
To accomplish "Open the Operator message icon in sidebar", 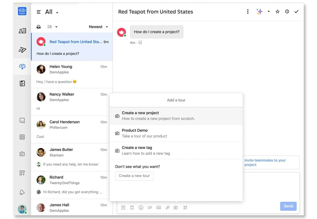I will pos(22,121).
